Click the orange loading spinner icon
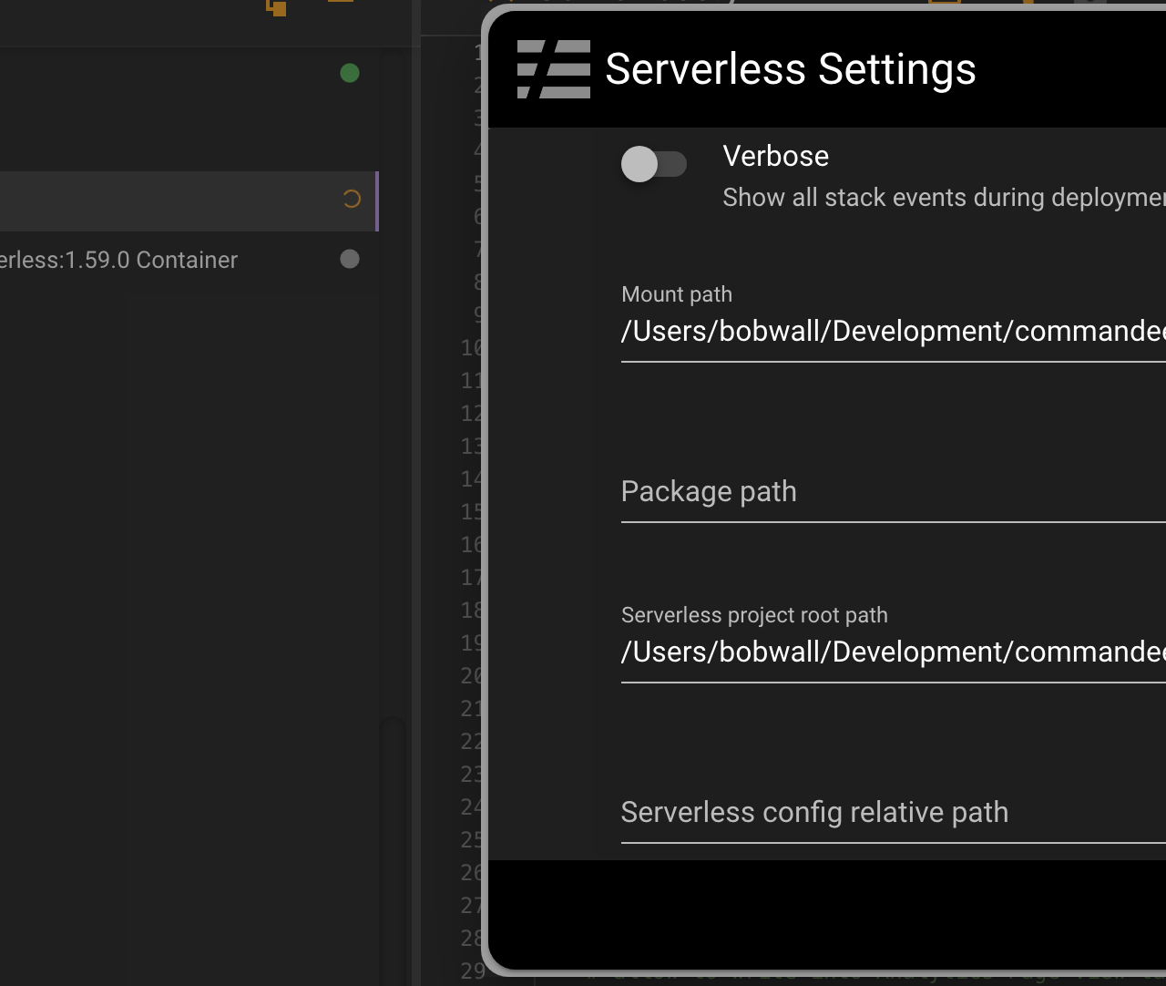The height and width of the screenshot is (986, 1166). pos(352,199)
